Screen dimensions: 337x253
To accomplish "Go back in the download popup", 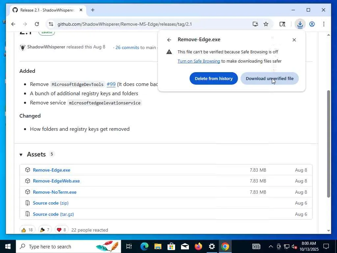I will 169,40.
